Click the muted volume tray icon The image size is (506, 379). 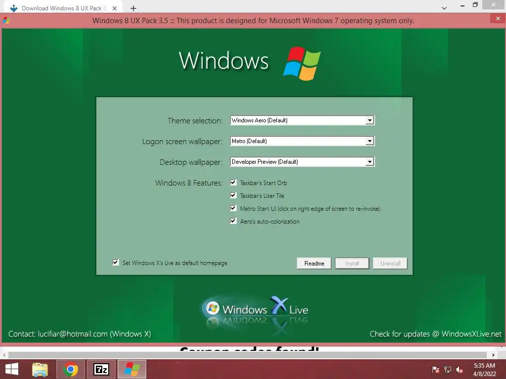[460, 369]
